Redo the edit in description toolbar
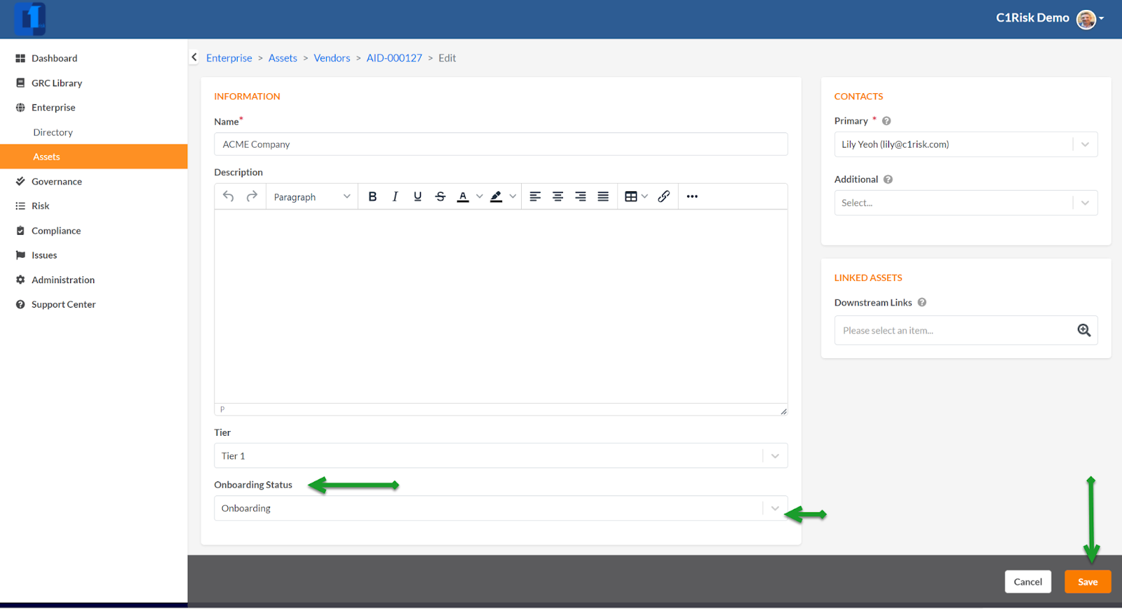This screenshot has height=609, width=1122. tap(252, 196)
